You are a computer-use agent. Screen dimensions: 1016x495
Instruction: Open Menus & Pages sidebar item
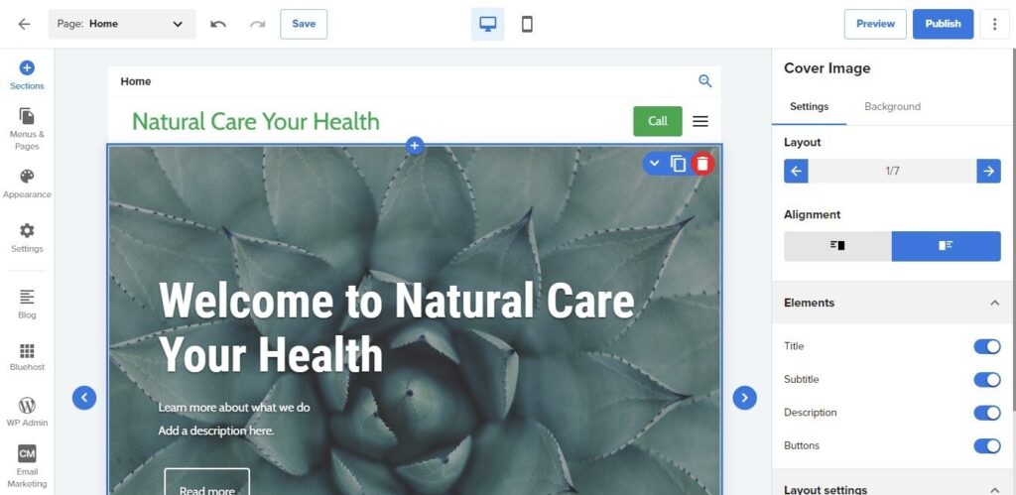click(x=27, y=128)
